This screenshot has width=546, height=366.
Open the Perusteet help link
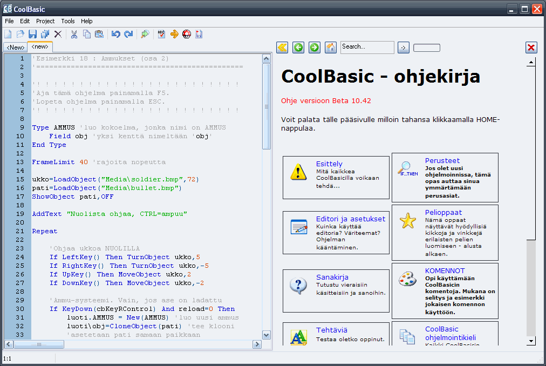tap(442, 161)
